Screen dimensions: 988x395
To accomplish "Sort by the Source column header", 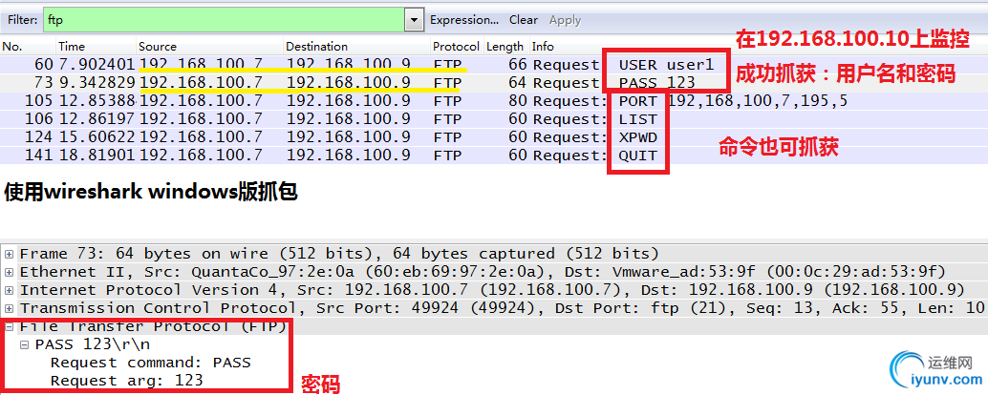I will [158, 46].
